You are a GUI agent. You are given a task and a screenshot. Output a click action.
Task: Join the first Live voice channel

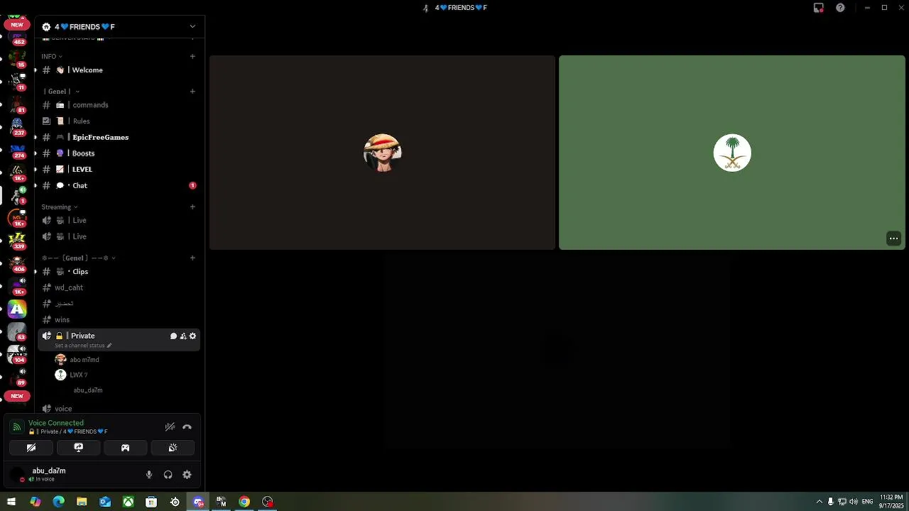[x=119, y=221]
